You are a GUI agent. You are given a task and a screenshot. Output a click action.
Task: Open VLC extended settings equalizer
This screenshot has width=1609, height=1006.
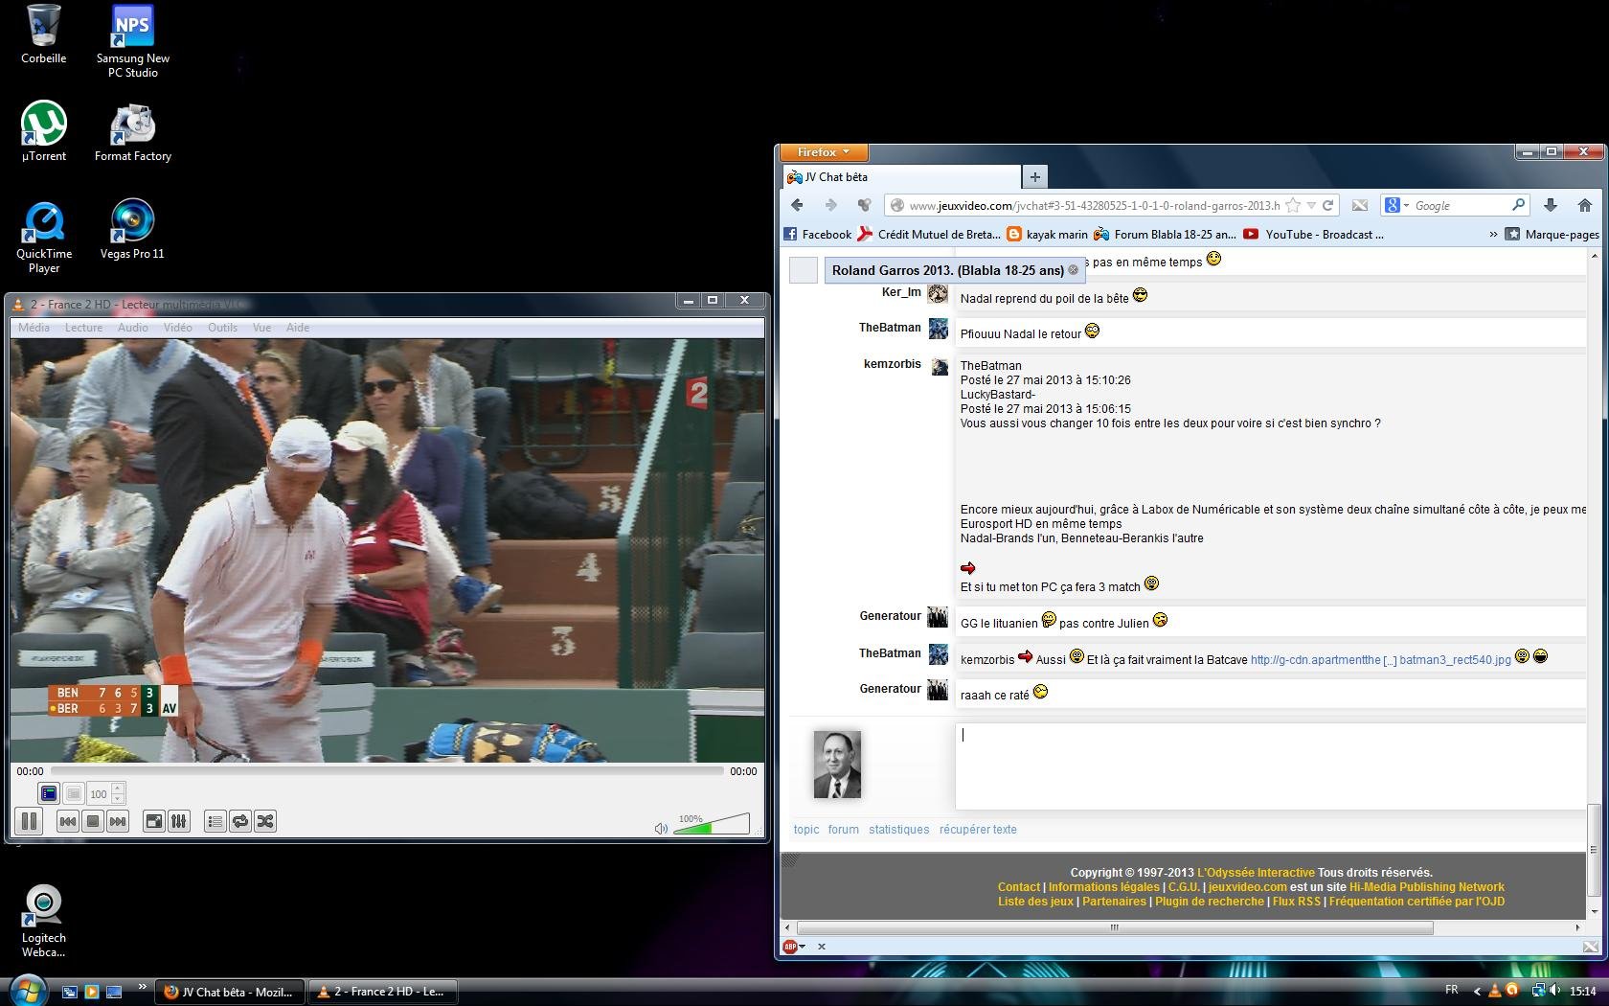point(179,821)
